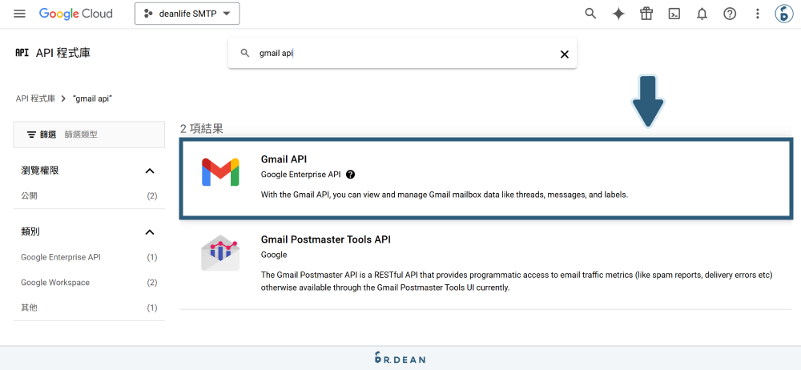801x370 pixels.
Task: Click the Google Cloud logo
Action: [x=75, y=14]
